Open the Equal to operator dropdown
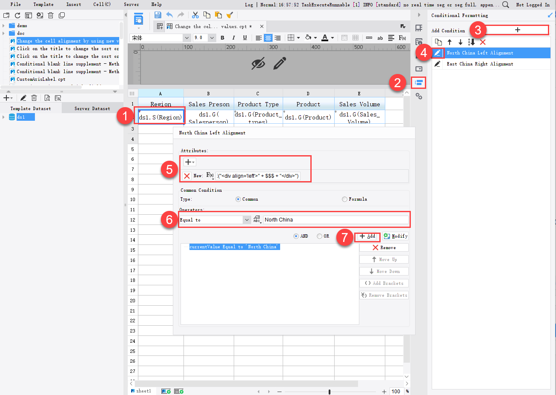Screen dimensions: 556x395 point(246,219)
